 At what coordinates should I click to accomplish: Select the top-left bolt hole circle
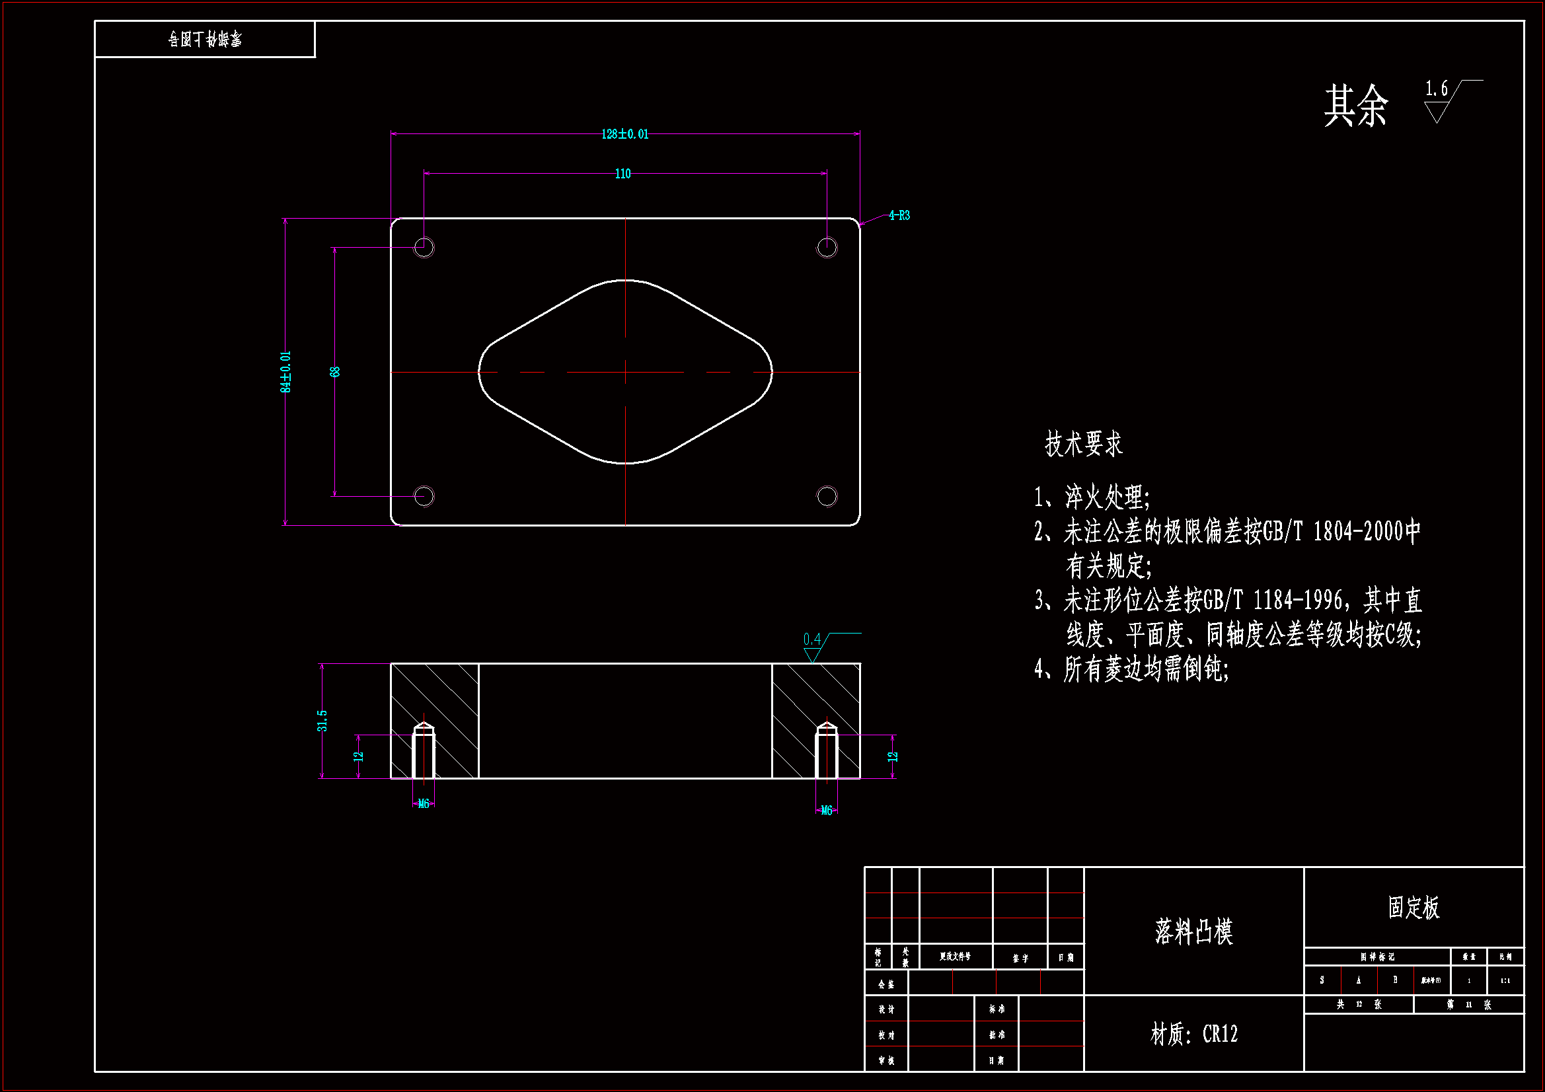point(424,248)
